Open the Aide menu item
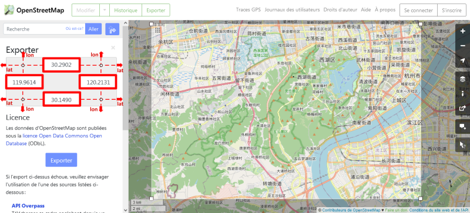470x213 pixels. 365,9
